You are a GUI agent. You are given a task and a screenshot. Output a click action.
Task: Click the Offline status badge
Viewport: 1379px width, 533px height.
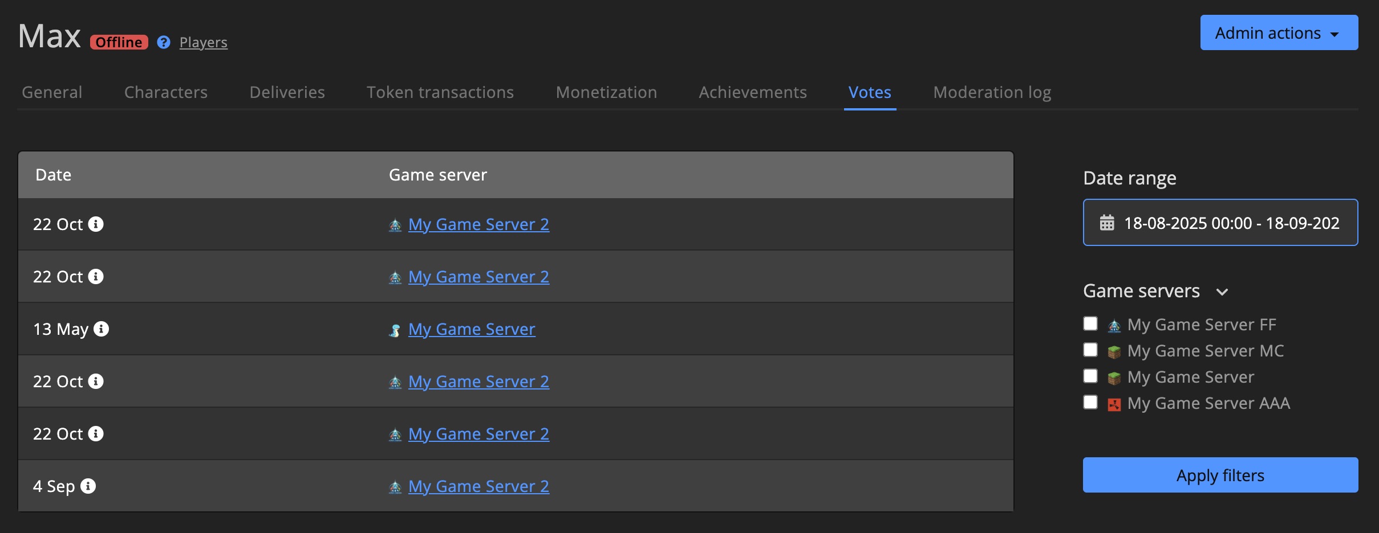pos(118,42)
